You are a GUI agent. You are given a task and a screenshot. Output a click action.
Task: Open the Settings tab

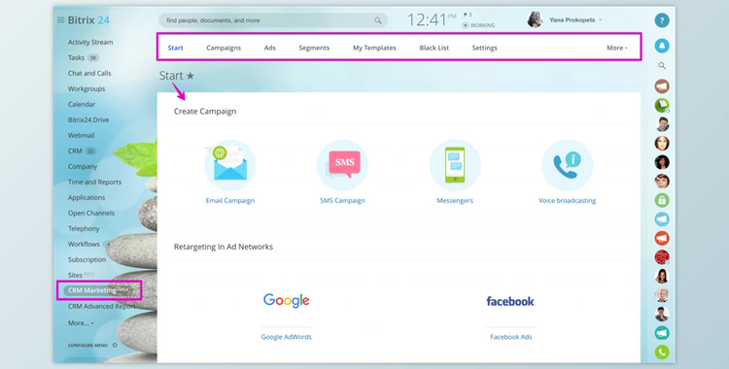(484, 48)
